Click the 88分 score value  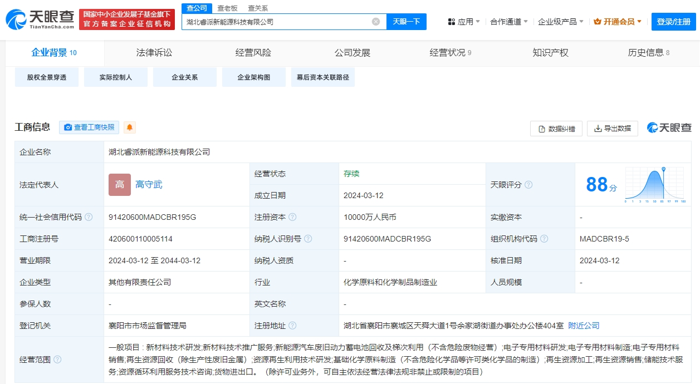pos(601,185)
